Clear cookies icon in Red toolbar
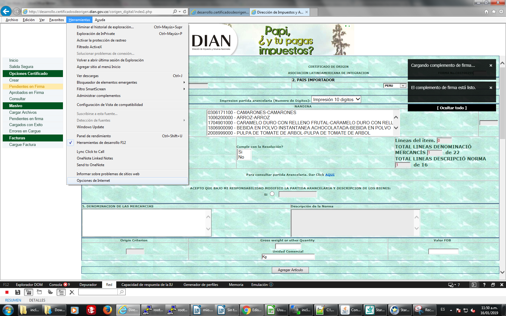The image size is (506, 316). [50, 292]
